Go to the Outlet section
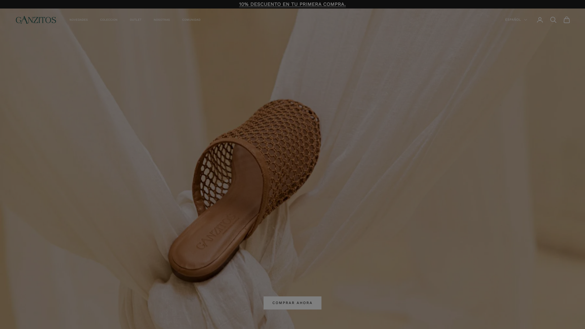 click(x=136, y=20)
